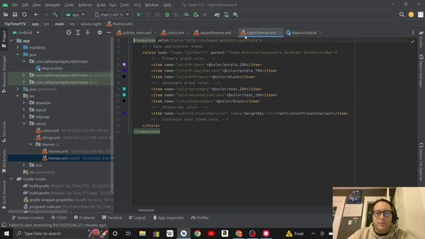Toggle the Resource Manager tool window
This screenshot has height=239, width=425.
pyautogui.click(x=4, y=74)
